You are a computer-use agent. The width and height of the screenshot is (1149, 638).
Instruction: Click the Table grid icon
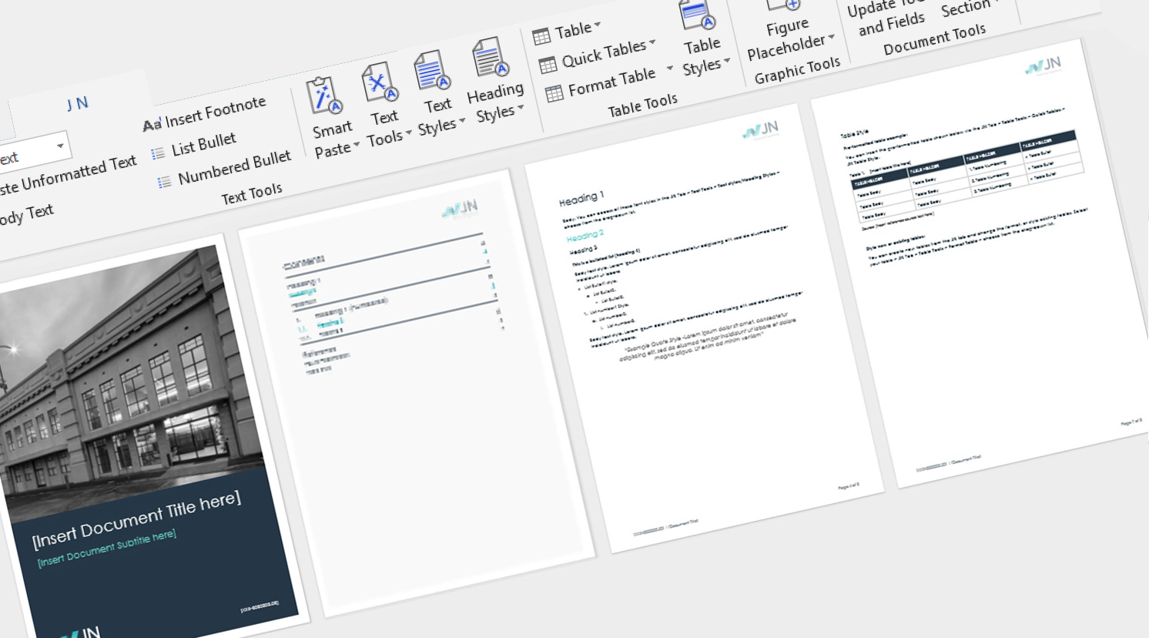541,35
